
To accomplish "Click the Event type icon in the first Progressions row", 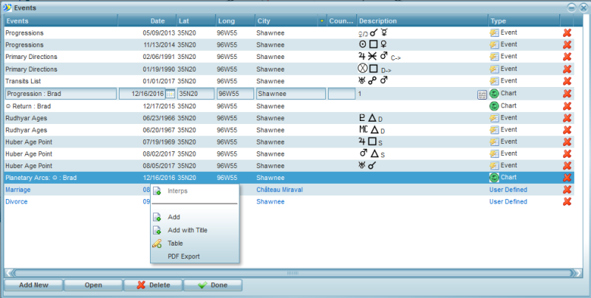I will pos(493,33).
